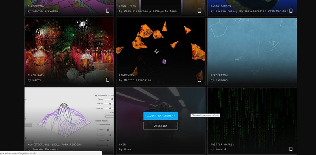Open the Perception experiment by Hamzeen
Viewport: 316px width, 155px height.
(x=252, y=52)
